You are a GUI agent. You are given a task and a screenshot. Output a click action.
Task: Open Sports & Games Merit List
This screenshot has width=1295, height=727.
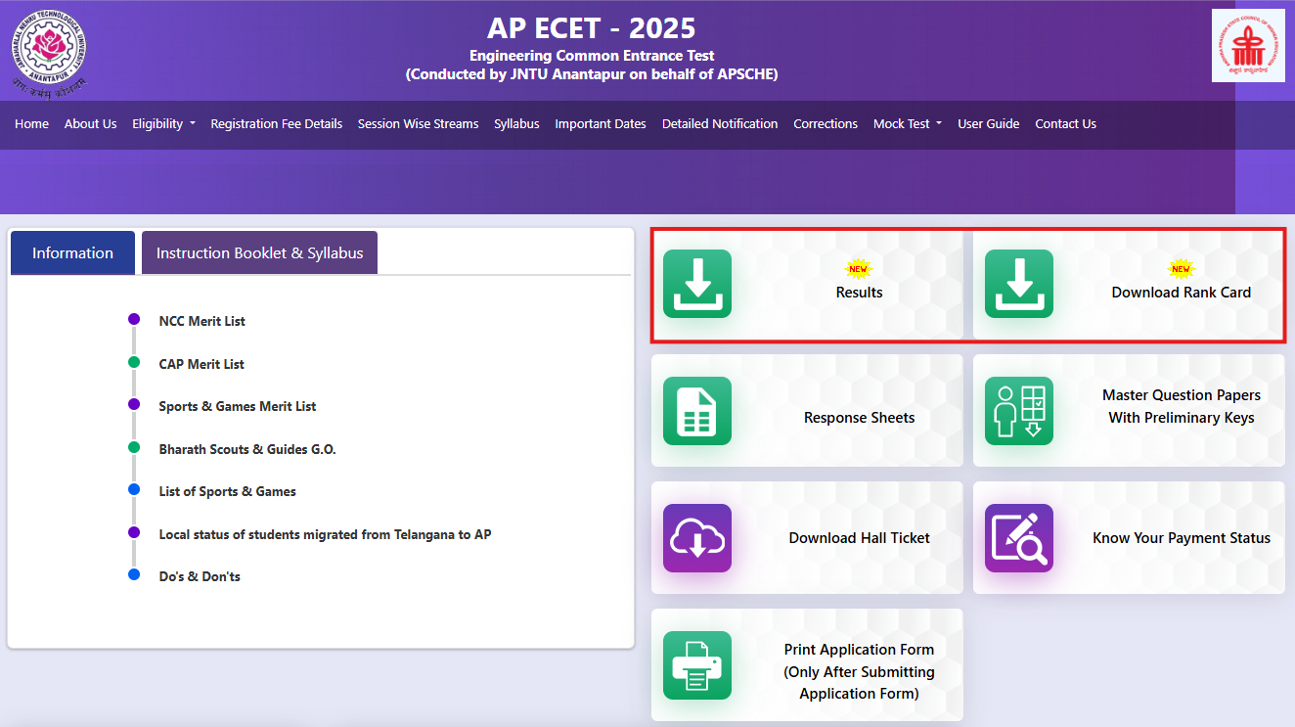[238, 406]
